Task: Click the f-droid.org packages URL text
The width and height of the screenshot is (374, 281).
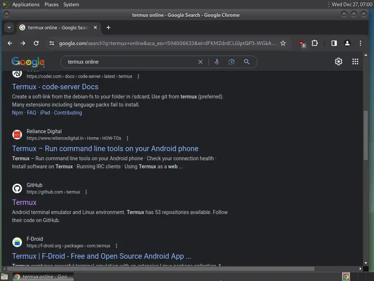Action: tap(68, 246)
